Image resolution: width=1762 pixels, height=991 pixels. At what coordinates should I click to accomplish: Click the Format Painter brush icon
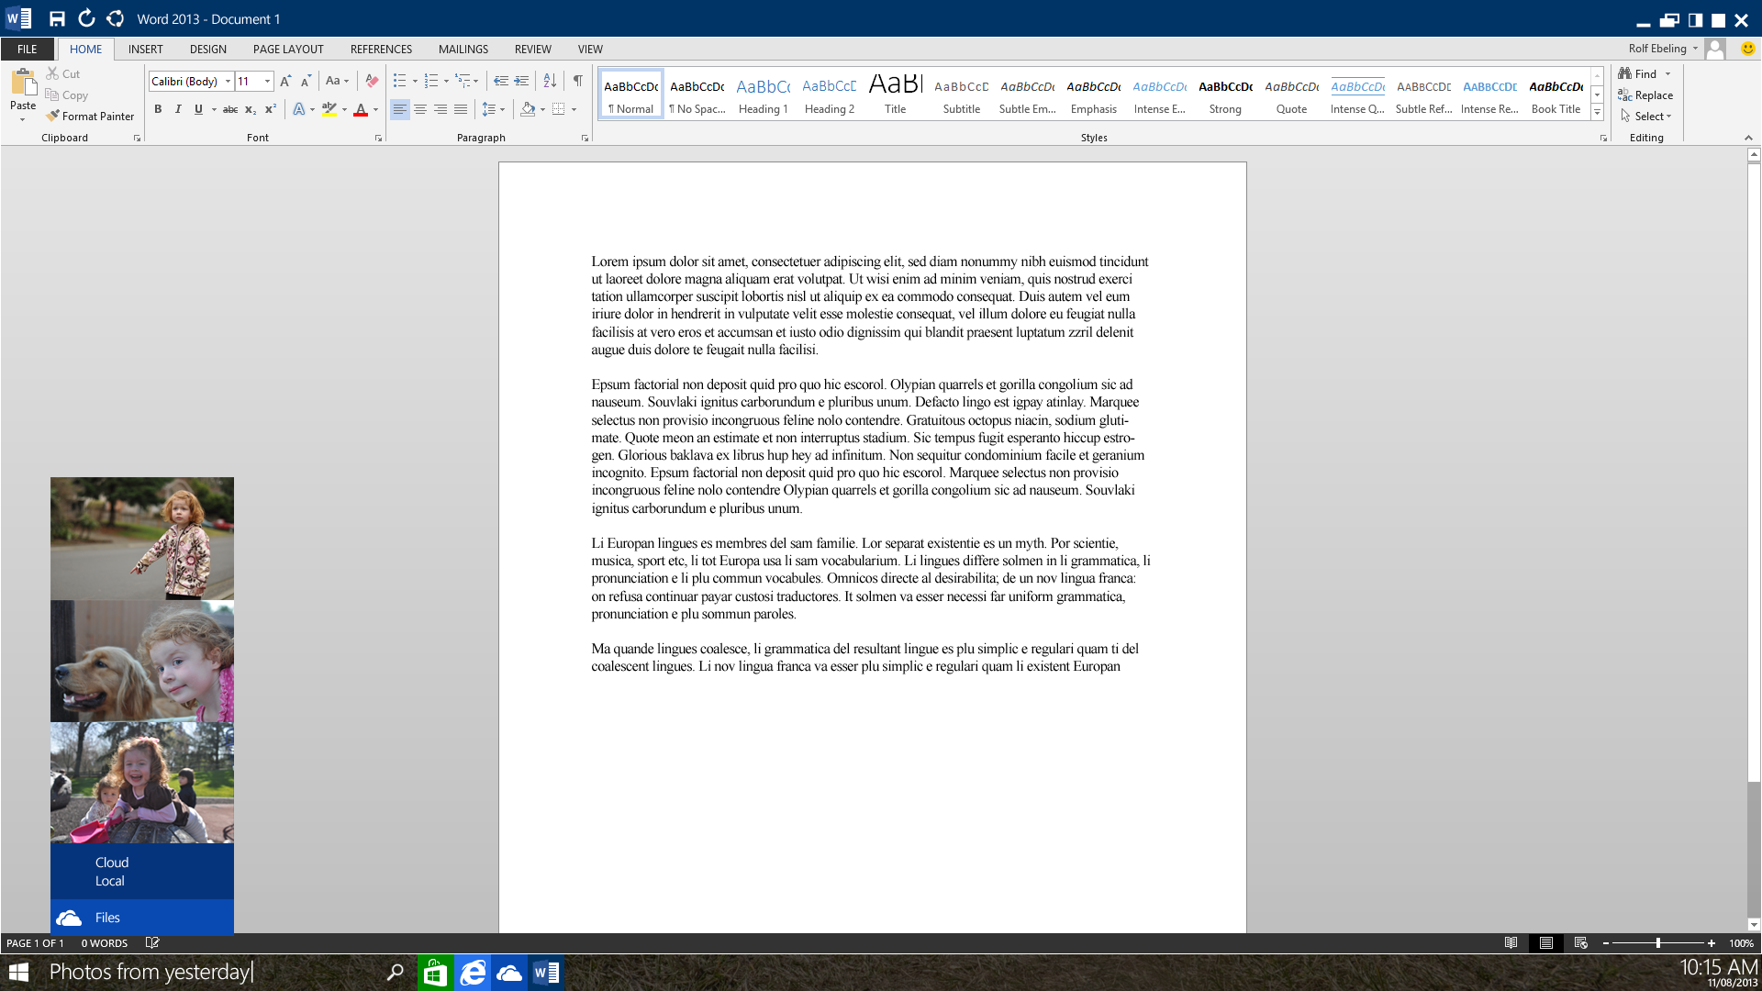point(53,116)
